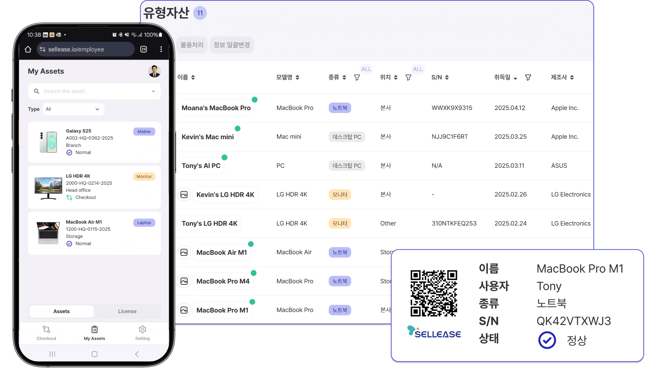Sort the table by 이름 column

(193, 77)
